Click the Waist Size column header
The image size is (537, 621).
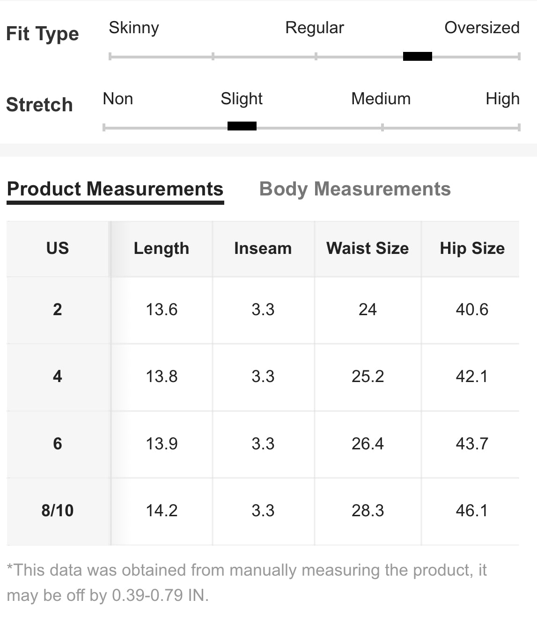pyautogui.click(x=368, y=248)
